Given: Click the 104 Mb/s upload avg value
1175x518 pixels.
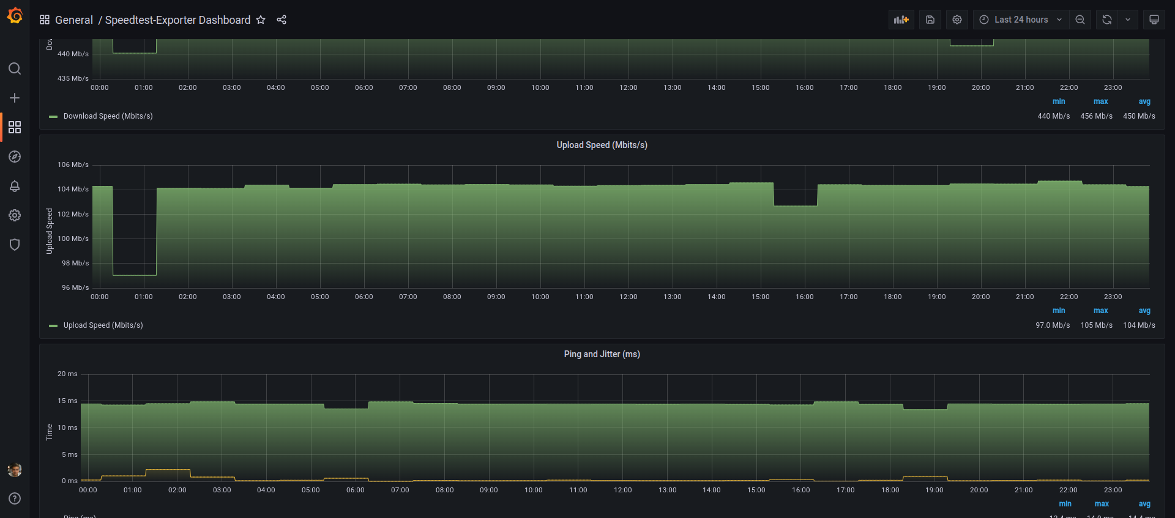Looking at the screenshot, I should 1139,325.
